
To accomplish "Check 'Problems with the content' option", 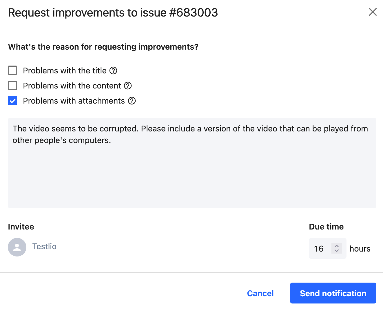I will tap(12, 85).
